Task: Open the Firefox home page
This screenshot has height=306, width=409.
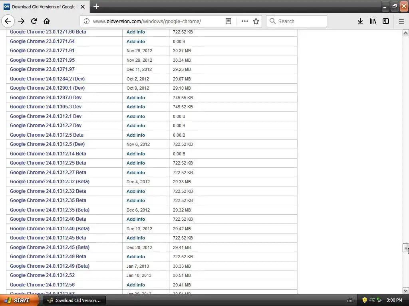Action: [47, 21]
